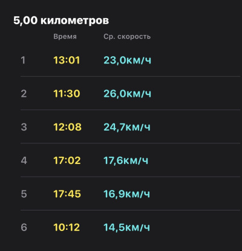Click the 17,6км/ч speed value
The width and height of the screenshot is (242, 251).
coord(126,160)
